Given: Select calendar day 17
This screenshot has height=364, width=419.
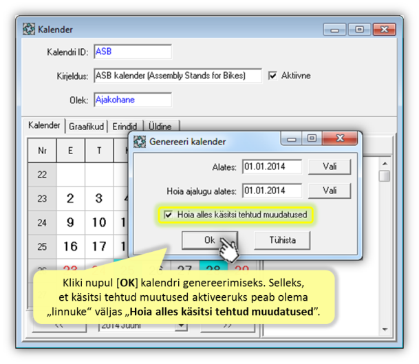Looking at the screenshot, I should point(99,246).
